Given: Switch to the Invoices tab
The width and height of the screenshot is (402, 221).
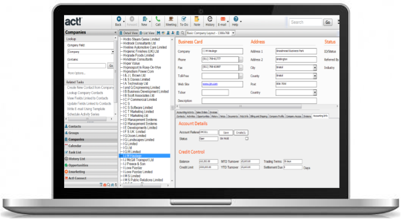Looking at the screenshot, I should 213,112.
